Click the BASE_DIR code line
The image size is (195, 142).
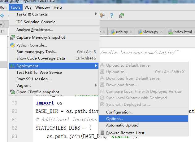67,111
